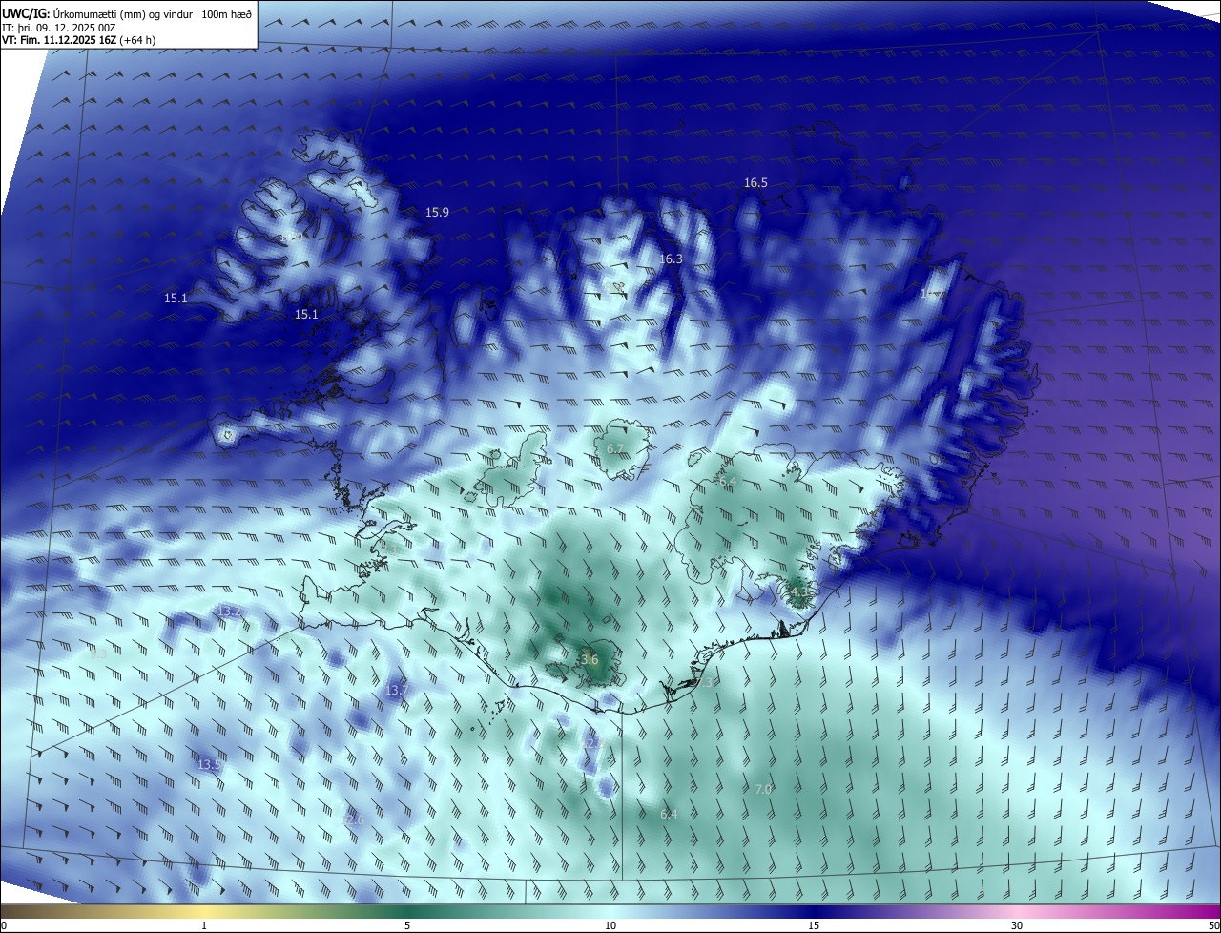The width and height of the screenshot is (1221, 933).
Task: Click the legend tick label 50
Action: click(1213, 925)
